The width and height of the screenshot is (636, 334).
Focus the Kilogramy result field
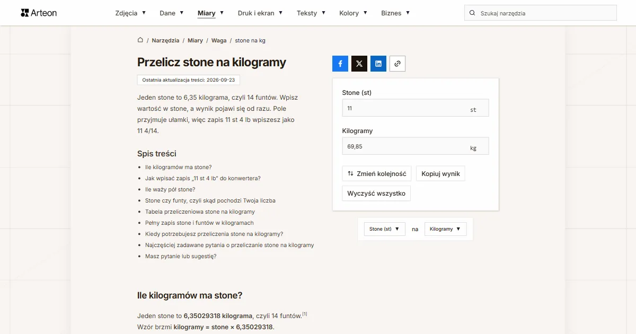tap(416, 146)
